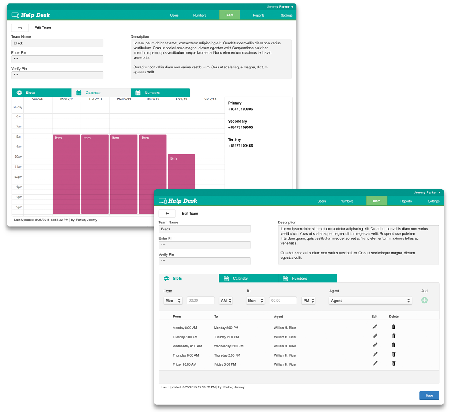Switch to Slots tab above the weekly calendar
Viewport: 452px width, 412px height.
[41, 93]
